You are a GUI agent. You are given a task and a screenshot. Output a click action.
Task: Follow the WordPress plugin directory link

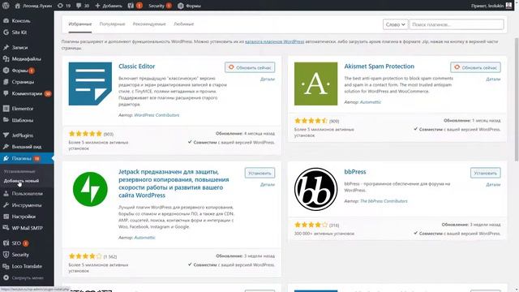274,41
